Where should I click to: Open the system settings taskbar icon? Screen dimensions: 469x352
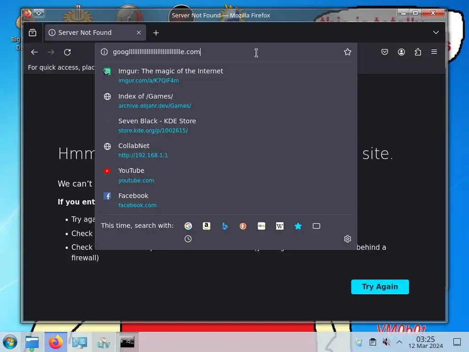[x=80, y=342]
